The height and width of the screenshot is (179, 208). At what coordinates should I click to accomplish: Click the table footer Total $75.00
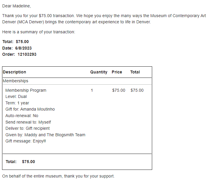20,162
